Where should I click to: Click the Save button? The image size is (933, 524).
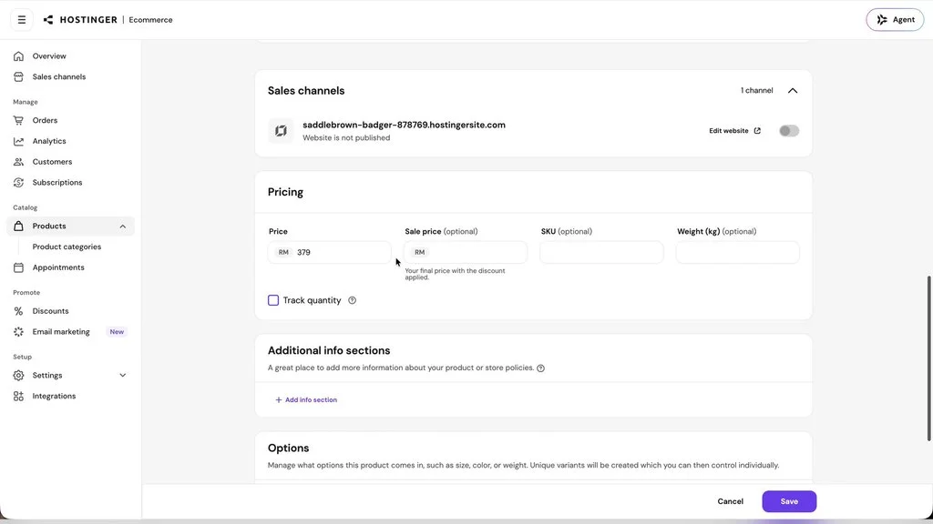[789, 501]
